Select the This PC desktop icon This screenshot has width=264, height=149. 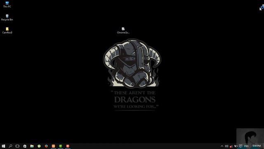point(7,5)
